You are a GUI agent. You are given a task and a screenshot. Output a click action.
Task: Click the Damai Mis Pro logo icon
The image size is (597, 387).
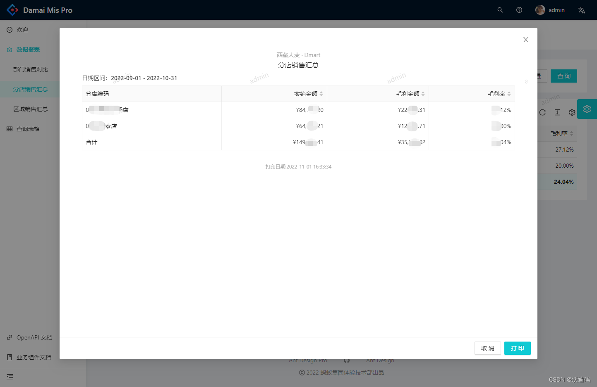12,9
